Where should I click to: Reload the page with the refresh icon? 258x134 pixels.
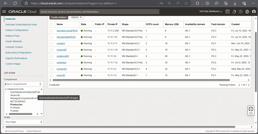coord(15,3)
